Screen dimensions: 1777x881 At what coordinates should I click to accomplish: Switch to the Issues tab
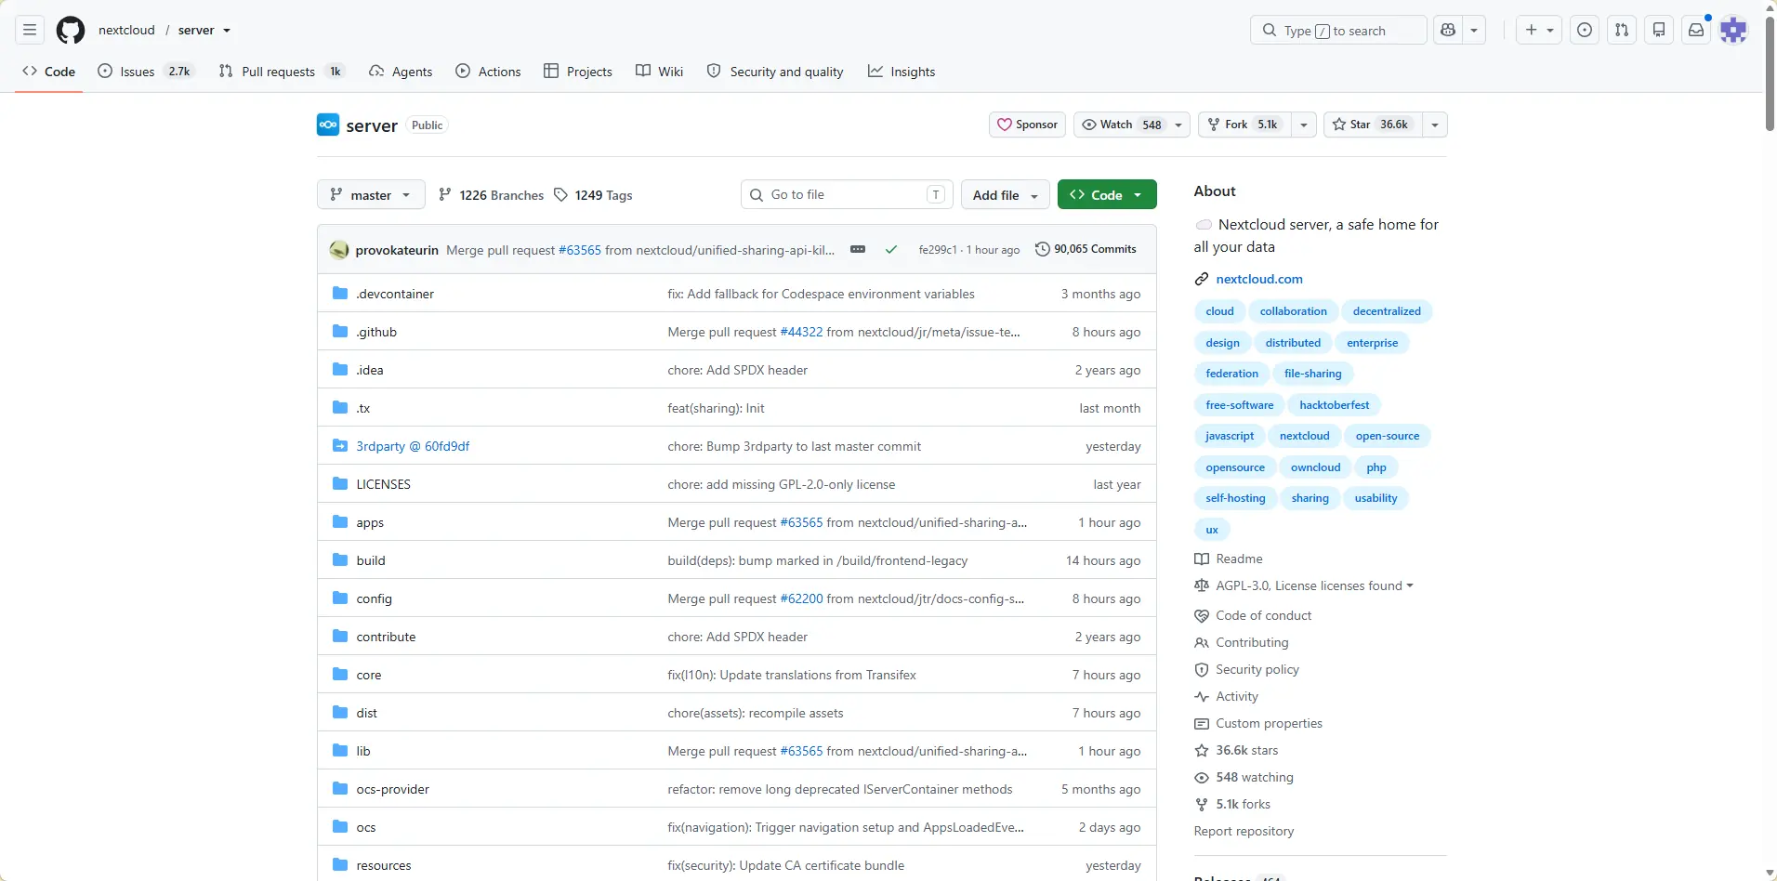click(146, 72)
